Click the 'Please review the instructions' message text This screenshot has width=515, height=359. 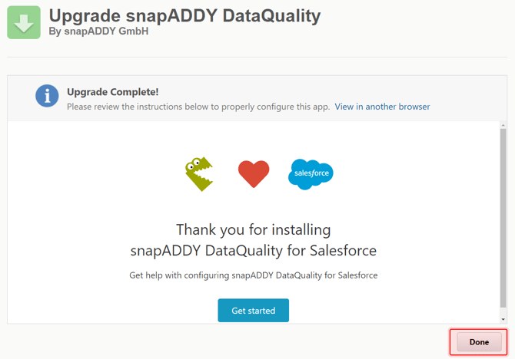[198, 107]
